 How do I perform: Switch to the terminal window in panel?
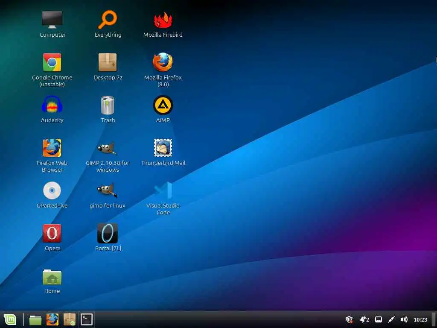coord(86,319)
